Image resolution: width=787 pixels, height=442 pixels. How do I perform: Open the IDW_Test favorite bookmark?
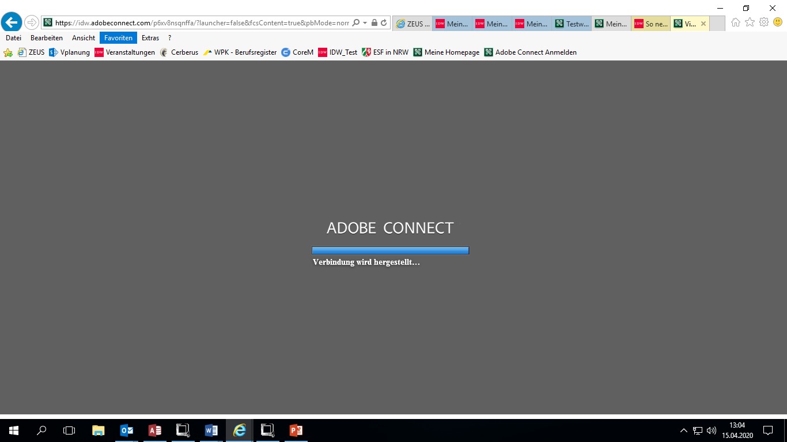[x=338, y=52]
